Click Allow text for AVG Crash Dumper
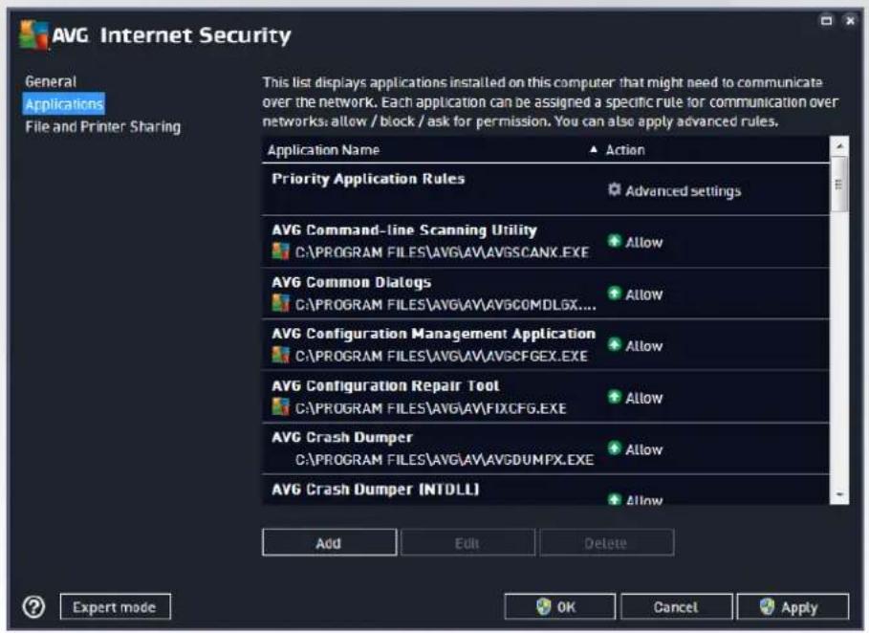This screenshot has width=869, height=633. click(x=644, y=449)
